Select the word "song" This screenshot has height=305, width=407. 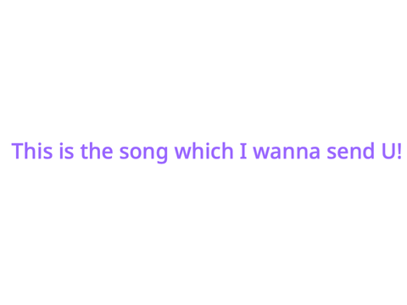pos(144,153)
